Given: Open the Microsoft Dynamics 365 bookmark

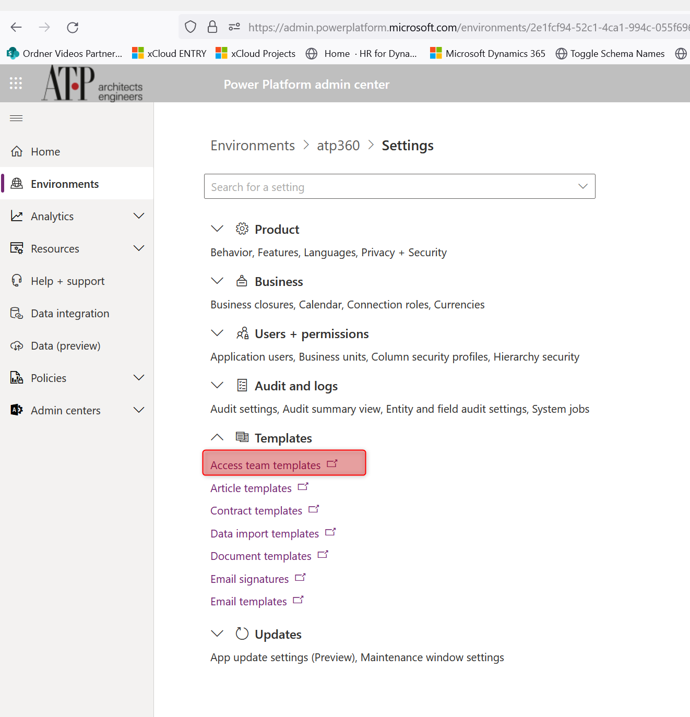Looking at the screenshot, I should pos(487,53).
